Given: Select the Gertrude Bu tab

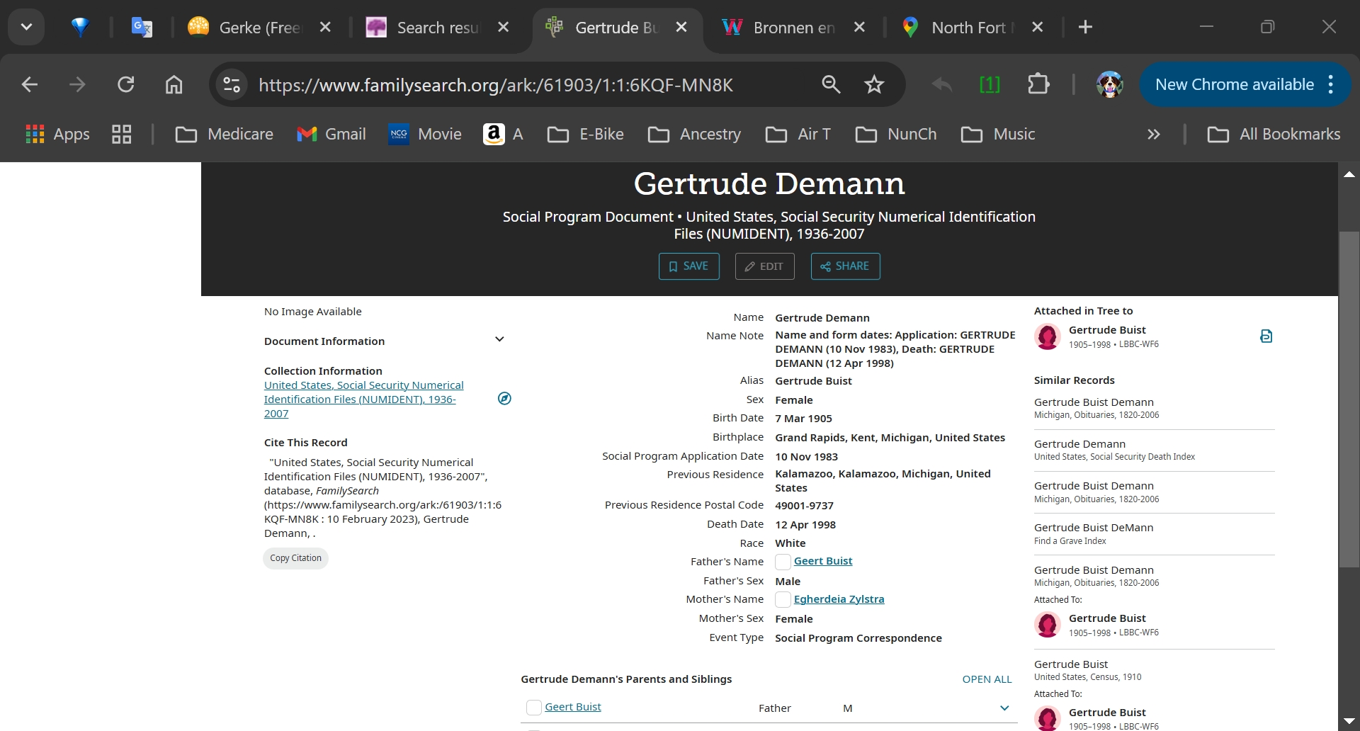Looking at the screenshot, I should point(617,27).
